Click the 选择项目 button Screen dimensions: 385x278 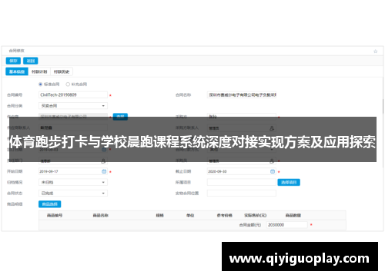(289, 182)
